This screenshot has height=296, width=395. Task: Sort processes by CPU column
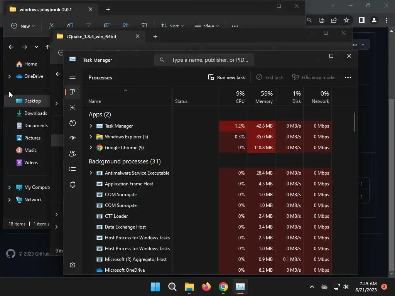(x=233, y=97)
